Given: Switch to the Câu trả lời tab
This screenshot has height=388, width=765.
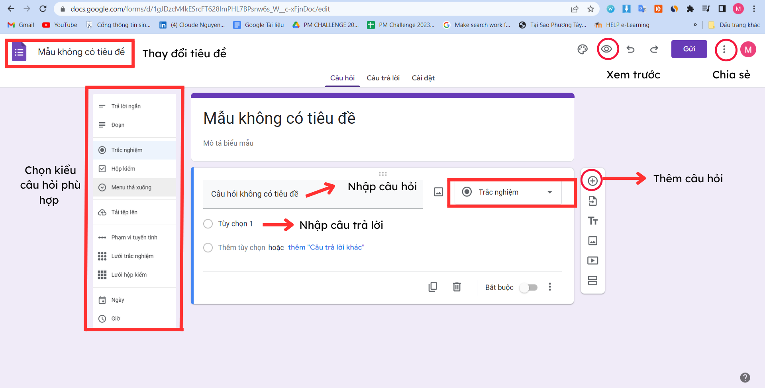Looking at the screenshot, I should (x=383, y=78).
